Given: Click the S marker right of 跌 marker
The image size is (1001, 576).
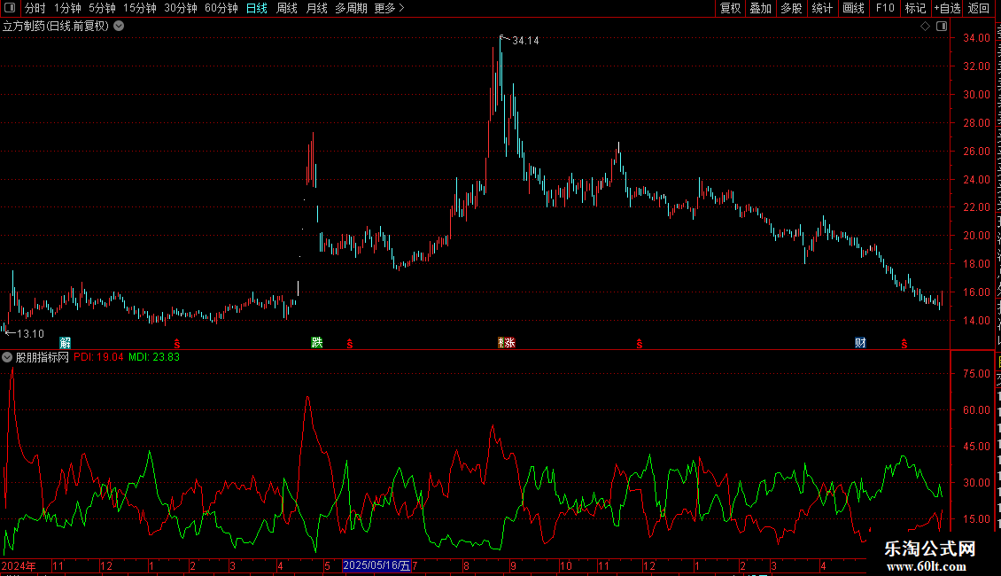Looking at the screenshot, I should 350,344.
